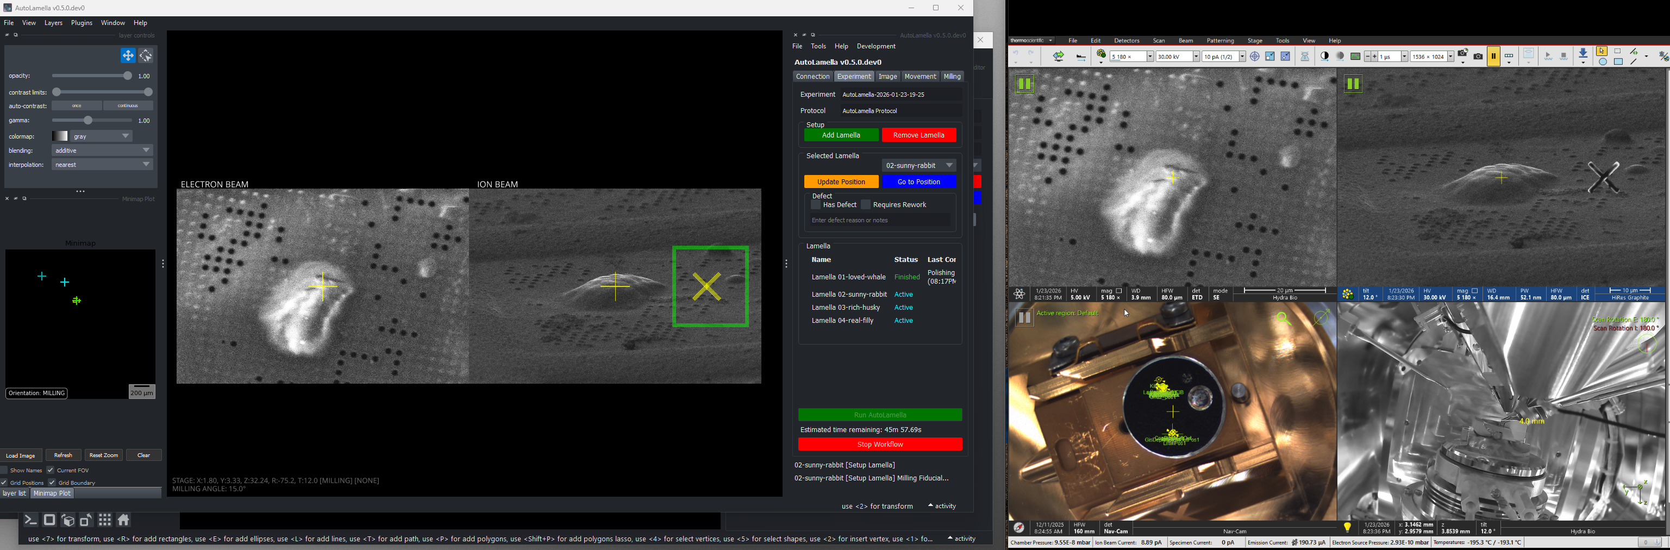
Task: Toggle 2D/3D display mode in napari
Action: [49, 520]
